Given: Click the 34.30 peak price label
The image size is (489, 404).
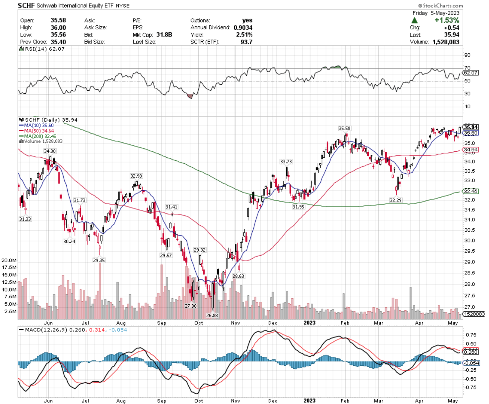Looking at the screenshot, I should click(x=50, y=151).
